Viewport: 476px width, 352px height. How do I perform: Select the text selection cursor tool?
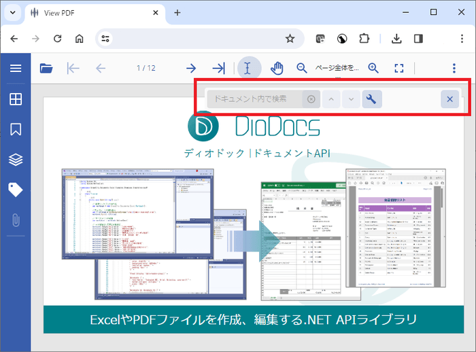click(248, 68)
